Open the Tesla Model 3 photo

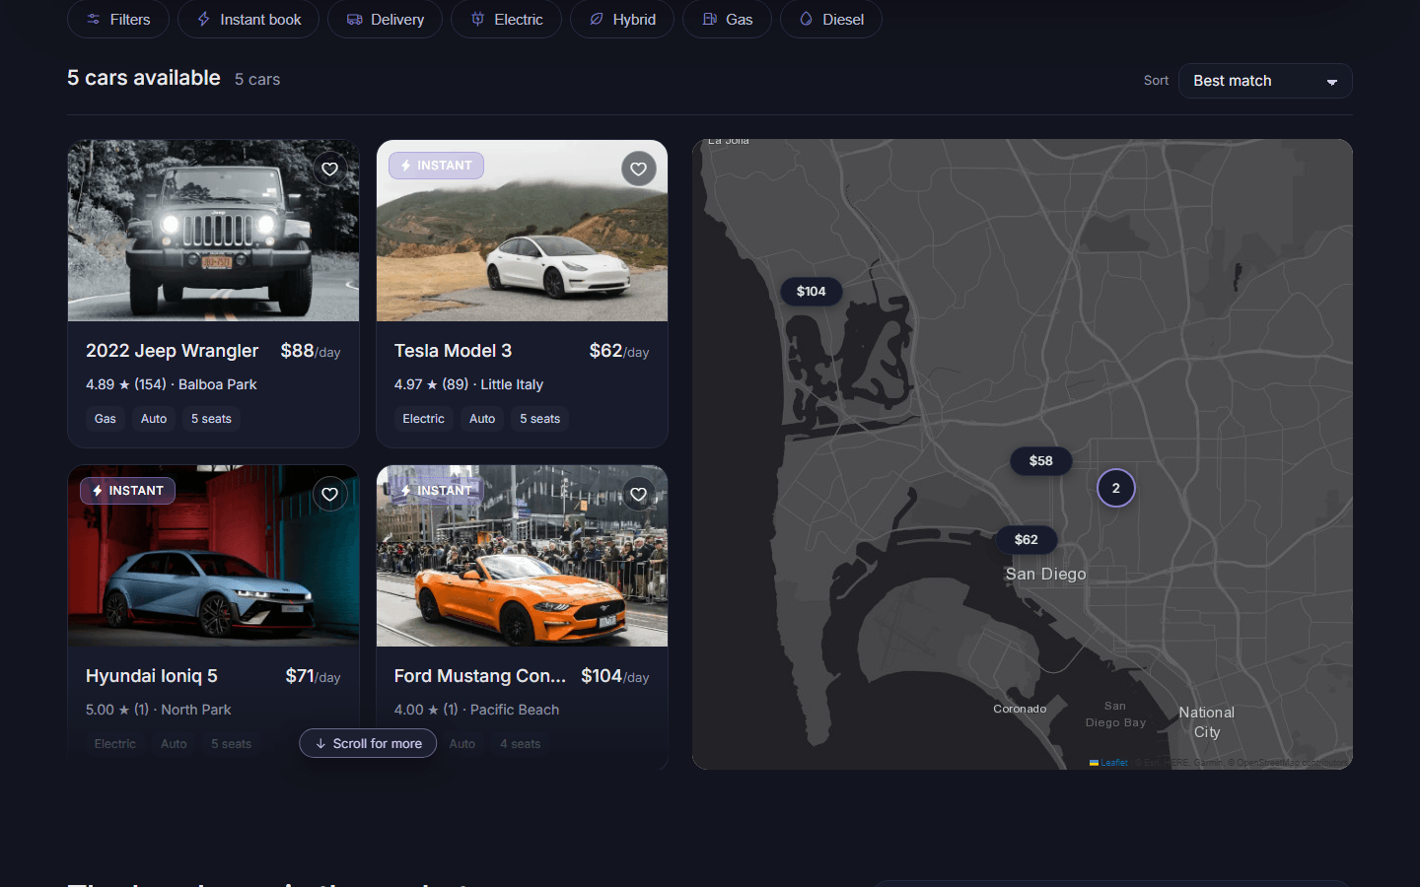(522, 231)
